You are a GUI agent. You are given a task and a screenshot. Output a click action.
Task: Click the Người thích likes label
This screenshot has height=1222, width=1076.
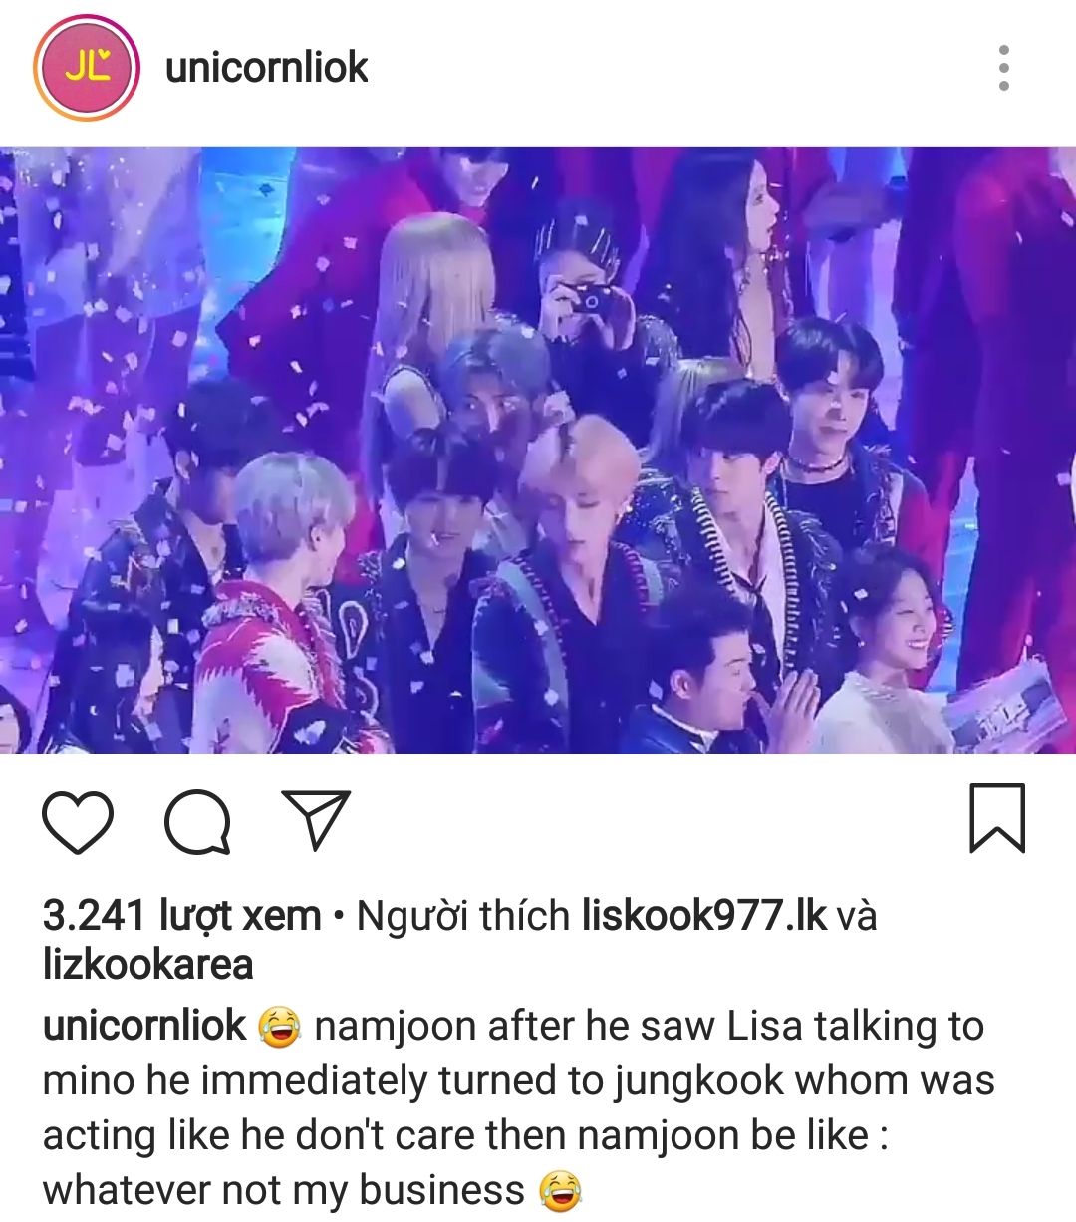tap(463, 915)
